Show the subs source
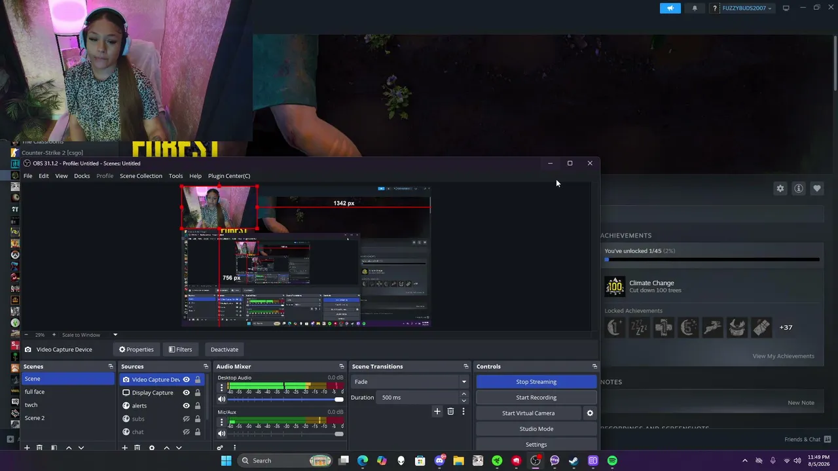838x471 pixels. (186, 419)
